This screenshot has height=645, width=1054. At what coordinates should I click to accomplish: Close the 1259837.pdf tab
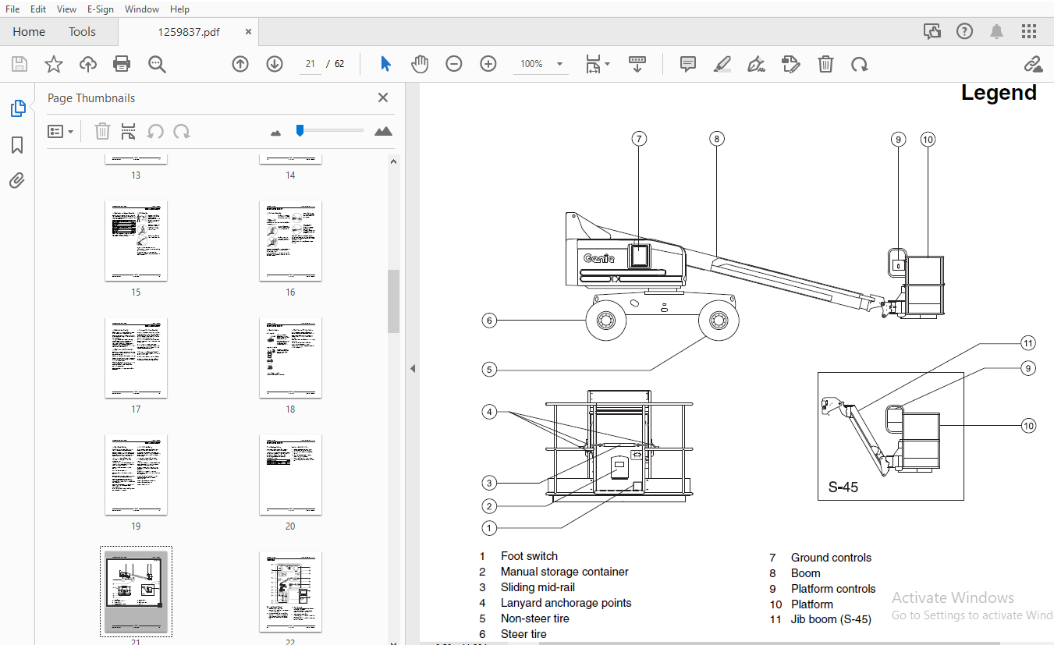click(x=248, y=32)
